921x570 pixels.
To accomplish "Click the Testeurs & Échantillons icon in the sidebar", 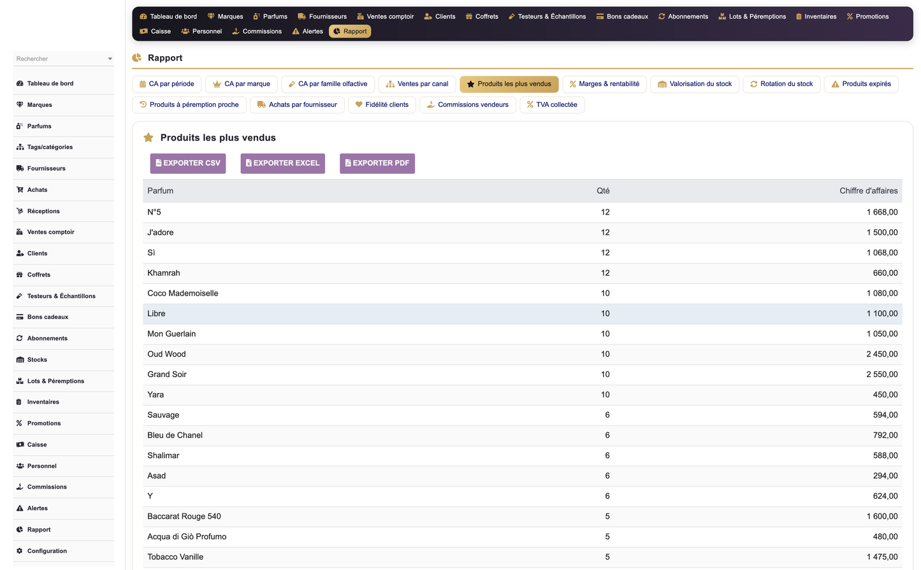I will tap(20, 296).
